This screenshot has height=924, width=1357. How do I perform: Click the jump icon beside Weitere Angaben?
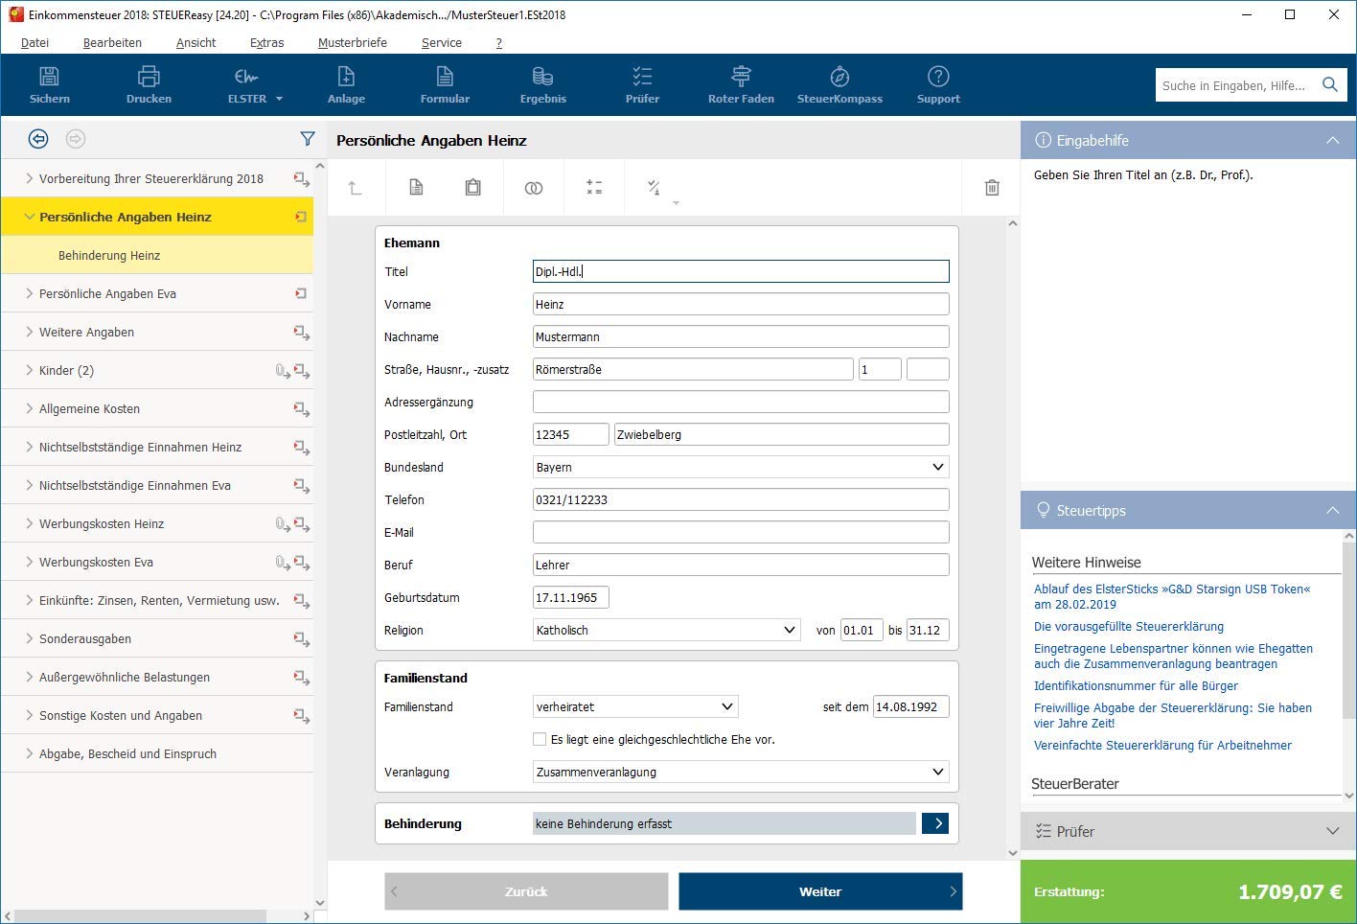[x=301, y=333]
